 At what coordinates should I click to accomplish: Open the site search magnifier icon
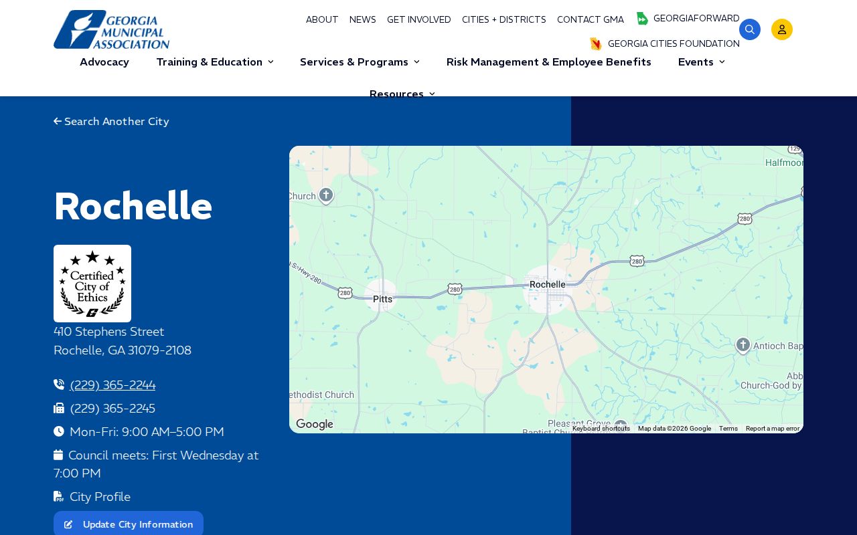click(x=750, y=29)
